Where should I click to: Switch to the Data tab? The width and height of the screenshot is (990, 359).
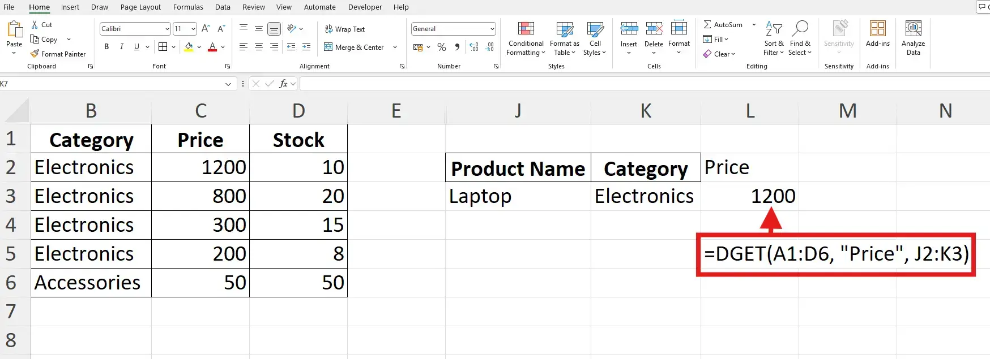[223, 7]
